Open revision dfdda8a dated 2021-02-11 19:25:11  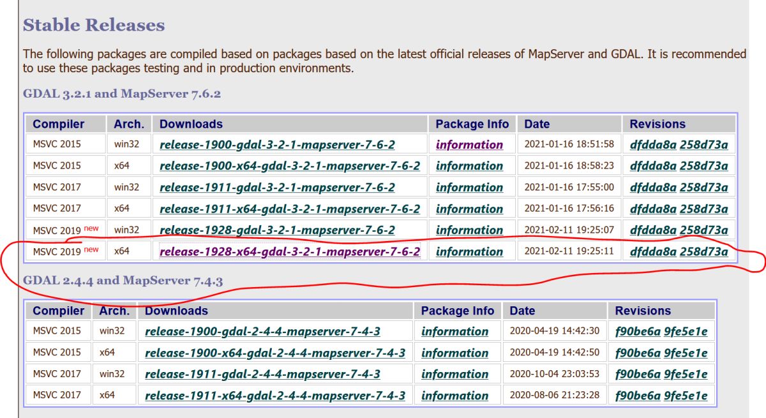pyautogui.click(x=653, y=251)
